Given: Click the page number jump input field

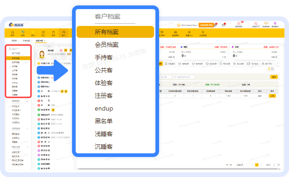Looking at the screenshot, I should pyautogui.click(x=274, y=165).
